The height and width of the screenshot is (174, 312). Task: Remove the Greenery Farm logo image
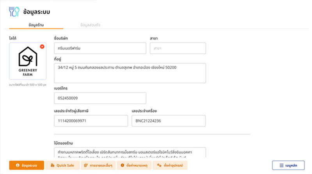[x=42, y=47]
